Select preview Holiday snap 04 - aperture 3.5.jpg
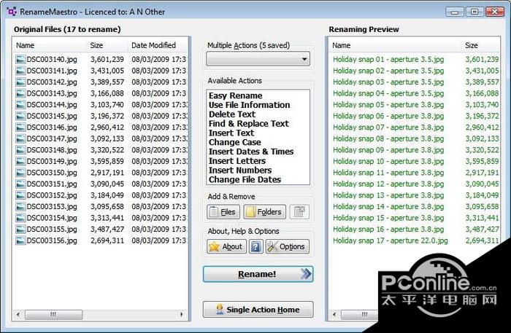The width and height of the screenshot is (511, 333). pyautogui.click(x=388, y=93)
